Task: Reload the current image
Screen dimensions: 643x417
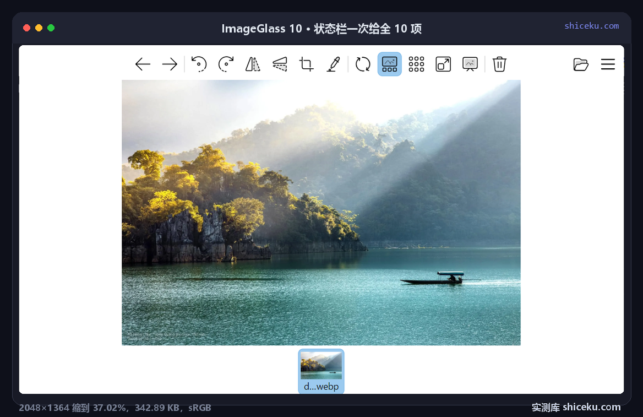Action: coord(363,64)
